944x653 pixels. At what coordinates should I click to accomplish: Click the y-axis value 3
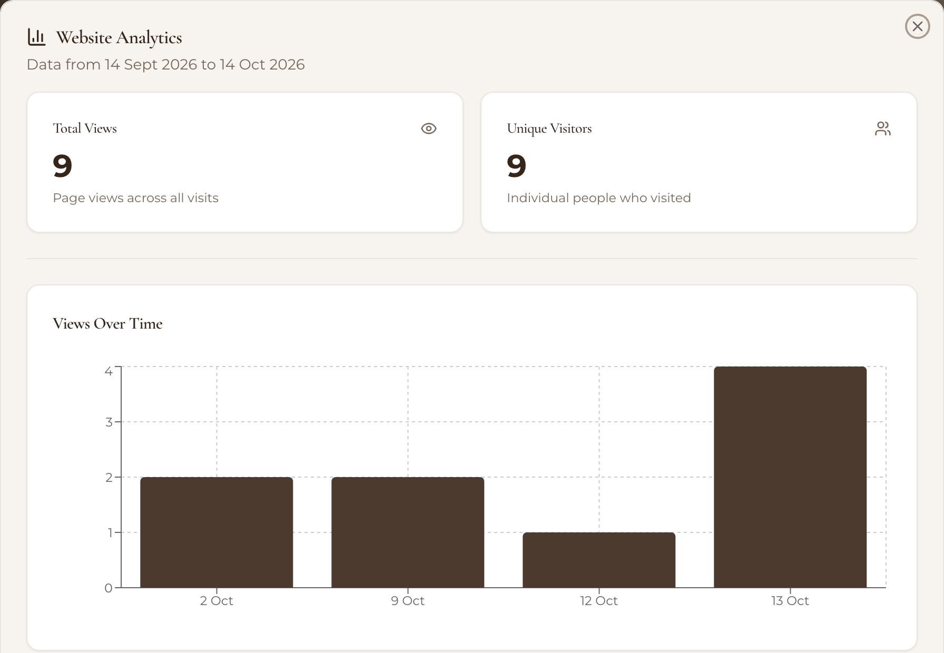click(109, 422)
